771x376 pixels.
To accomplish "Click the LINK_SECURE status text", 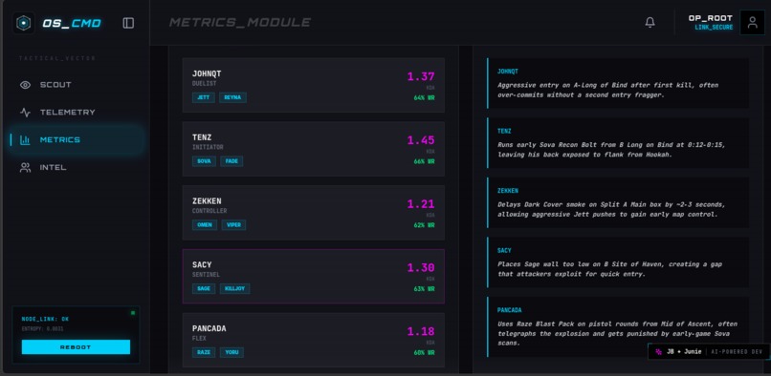I will click(x=714, y=28).
